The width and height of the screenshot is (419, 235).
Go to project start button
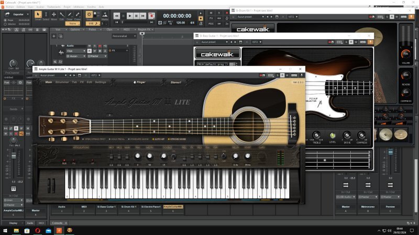[x=117, y=22]
